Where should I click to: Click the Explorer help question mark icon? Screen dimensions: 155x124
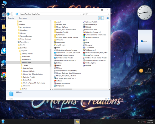[x=108, y=18]
